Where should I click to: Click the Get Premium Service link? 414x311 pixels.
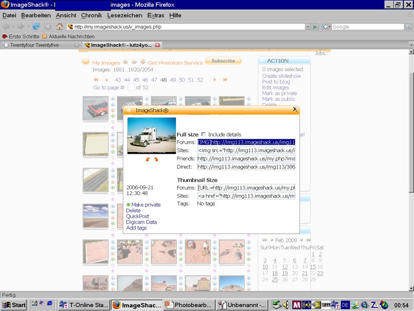(x=176, y=63)
